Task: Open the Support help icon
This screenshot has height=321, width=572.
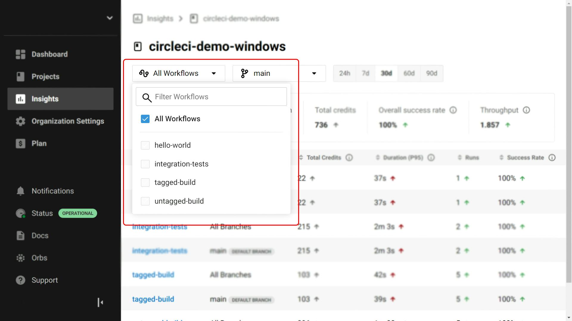Action: pos(20,280)
